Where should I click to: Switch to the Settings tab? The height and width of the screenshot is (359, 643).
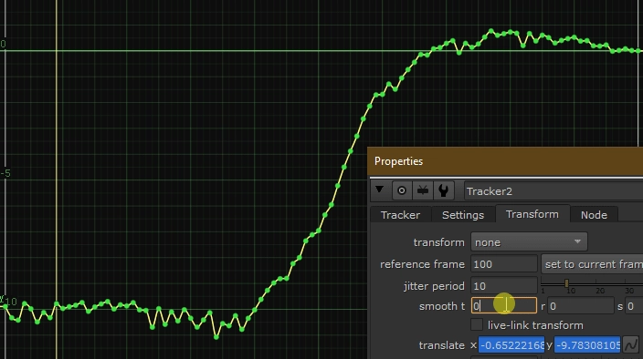tap(463, 215)
